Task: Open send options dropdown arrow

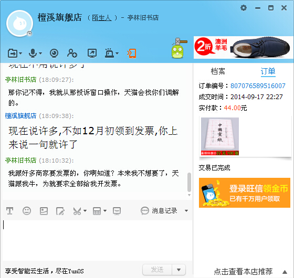Action: 178,270
